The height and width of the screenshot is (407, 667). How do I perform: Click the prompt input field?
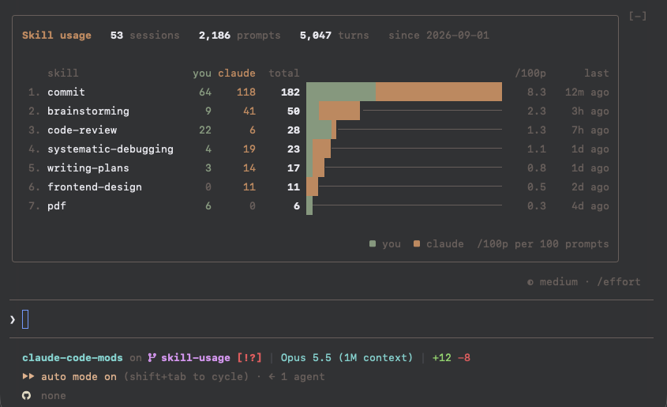click(332, 319)
